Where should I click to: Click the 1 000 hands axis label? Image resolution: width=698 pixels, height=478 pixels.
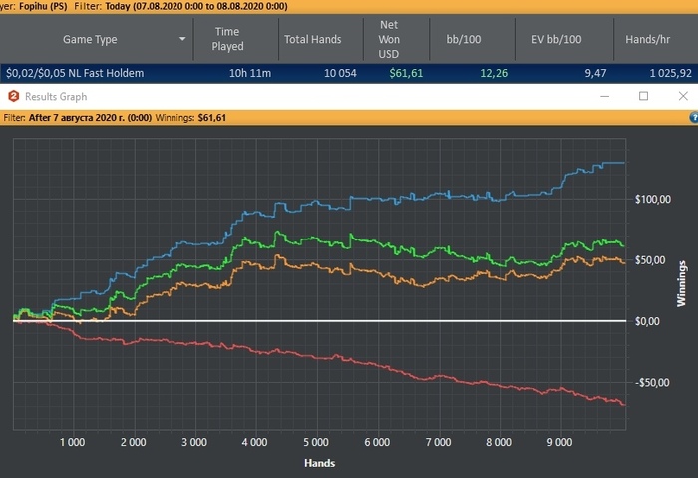pos(72,442)
